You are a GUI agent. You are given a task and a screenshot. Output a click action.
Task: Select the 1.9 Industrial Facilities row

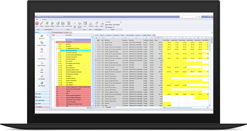click(73, 102)
